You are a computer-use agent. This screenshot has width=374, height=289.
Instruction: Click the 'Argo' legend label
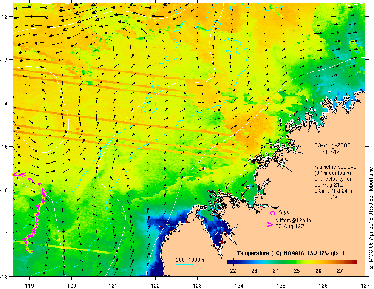[284, 212]
